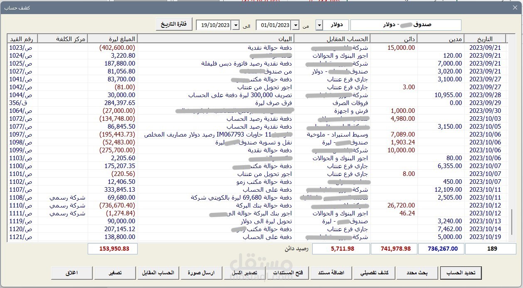The width and height of the screenshot is (523, 288).
Task: Click the رقم القيد column header
Action: pyautogui.click(x=23, y=39)
